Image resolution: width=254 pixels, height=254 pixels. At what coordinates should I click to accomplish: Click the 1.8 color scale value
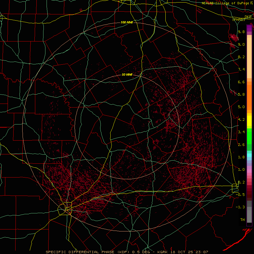click(241, 157)
